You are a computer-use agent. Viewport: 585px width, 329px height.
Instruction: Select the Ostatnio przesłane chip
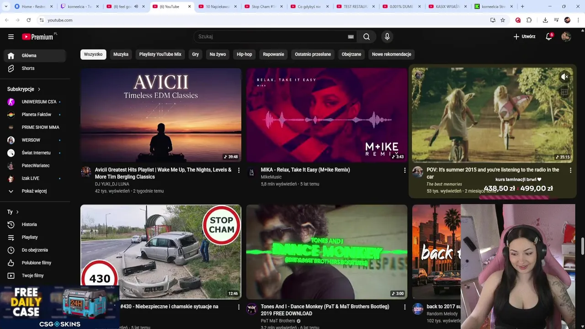(x=313, y=54)
